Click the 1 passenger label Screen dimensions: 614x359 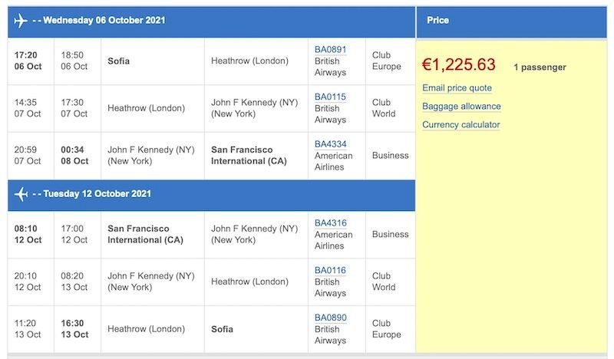540,68
